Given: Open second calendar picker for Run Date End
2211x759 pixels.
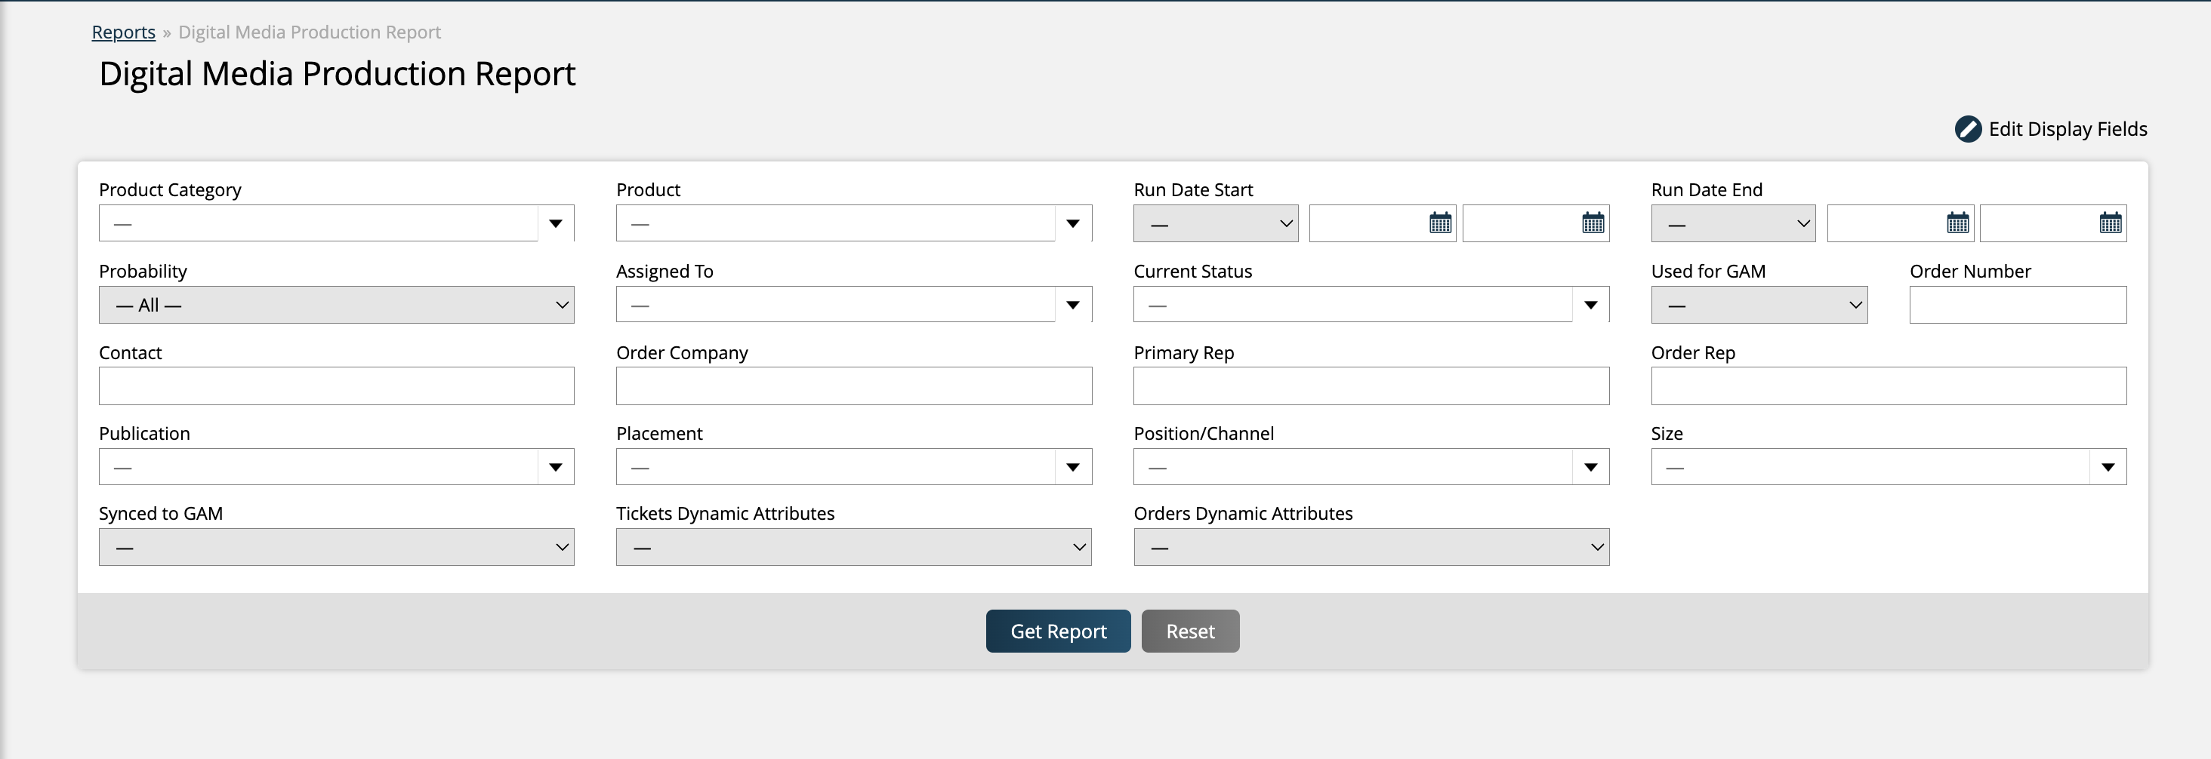Looking at the screenshot, I should click(2110, 224).
